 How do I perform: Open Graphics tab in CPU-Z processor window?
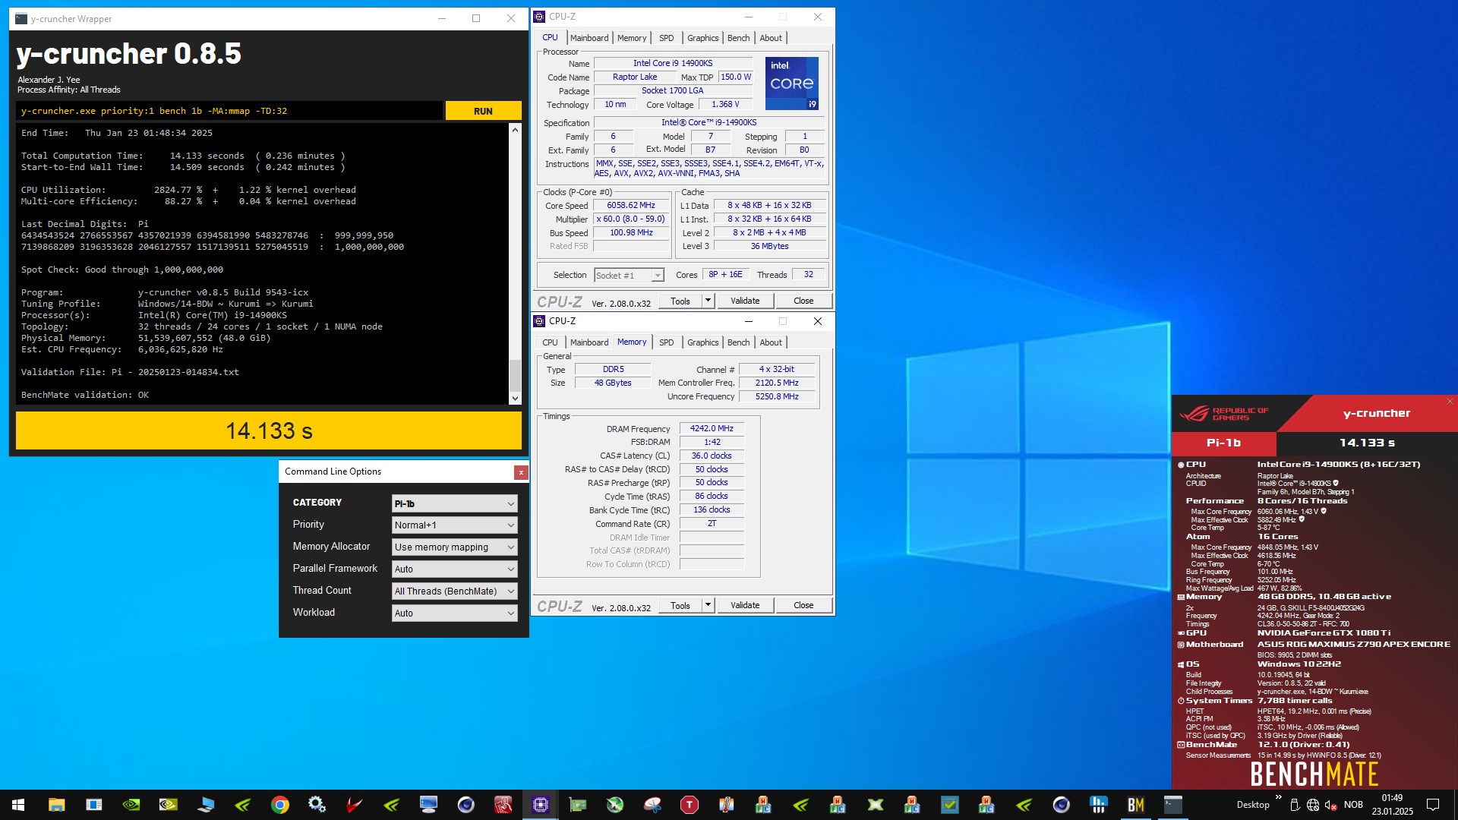[x=702, y=38]
